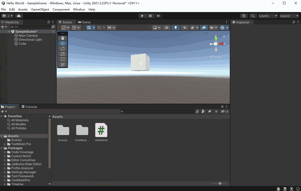301x191 pixels.
Task: Click the Favorites star icon in Project toolbar
Action: (216, 111)
